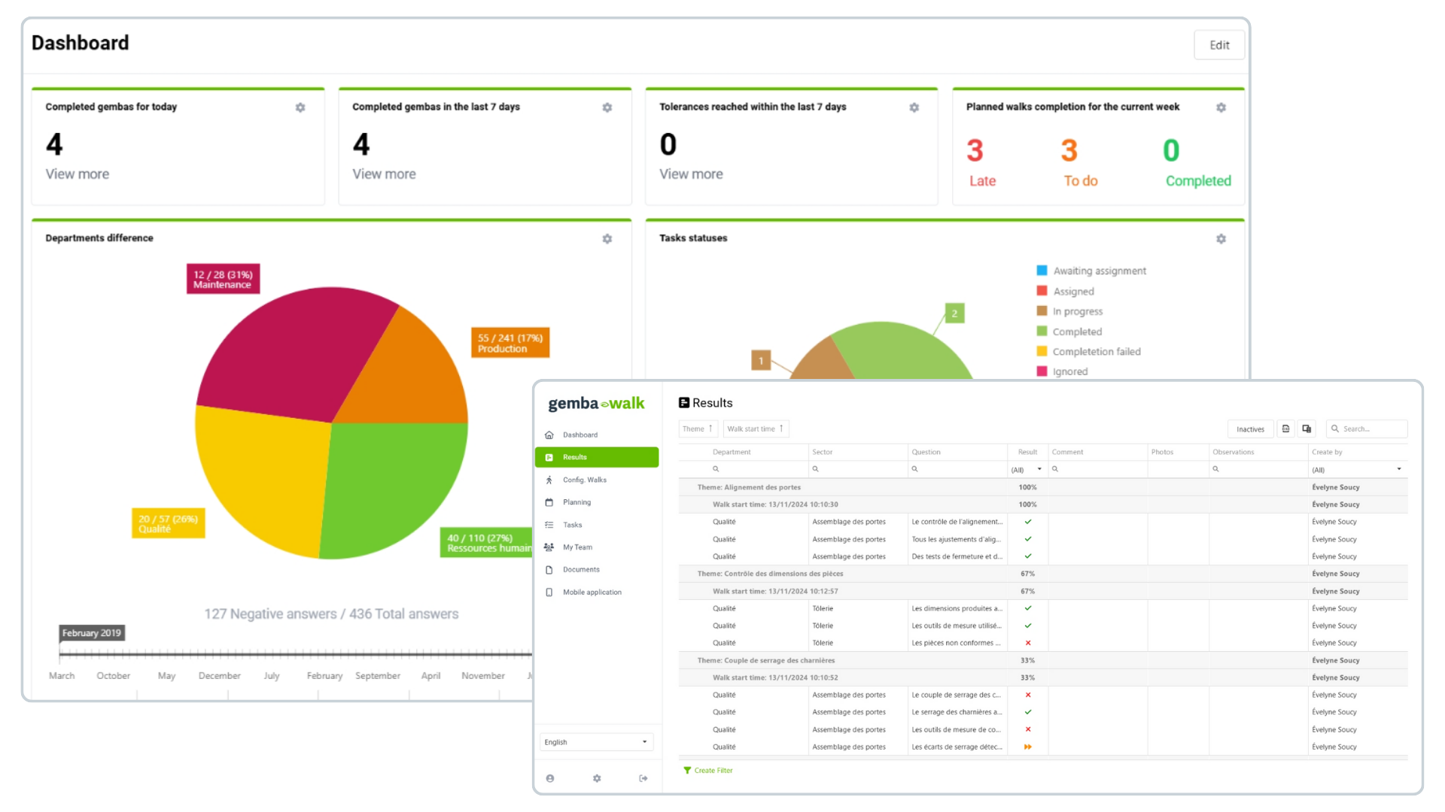Go to the Tasks section
This screenshot has height=812, width=1445.
click(x=572, y=524)
